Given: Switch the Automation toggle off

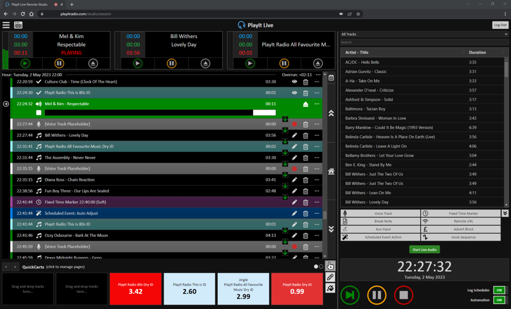Looking at the screenshot, I should coord(499,300).
